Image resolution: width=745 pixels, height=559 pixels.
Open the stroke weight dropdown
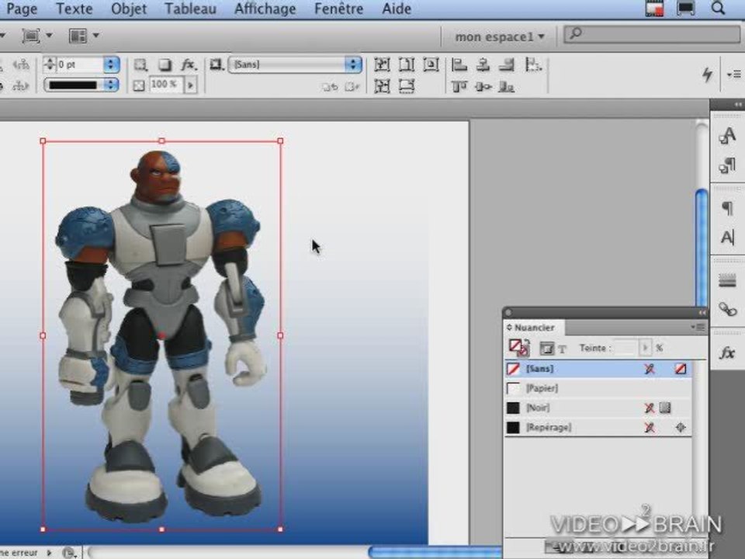tap(111, 64)
